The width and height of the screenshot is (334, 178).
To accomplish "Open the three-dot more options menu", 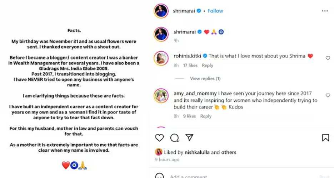I will (325, 11).
